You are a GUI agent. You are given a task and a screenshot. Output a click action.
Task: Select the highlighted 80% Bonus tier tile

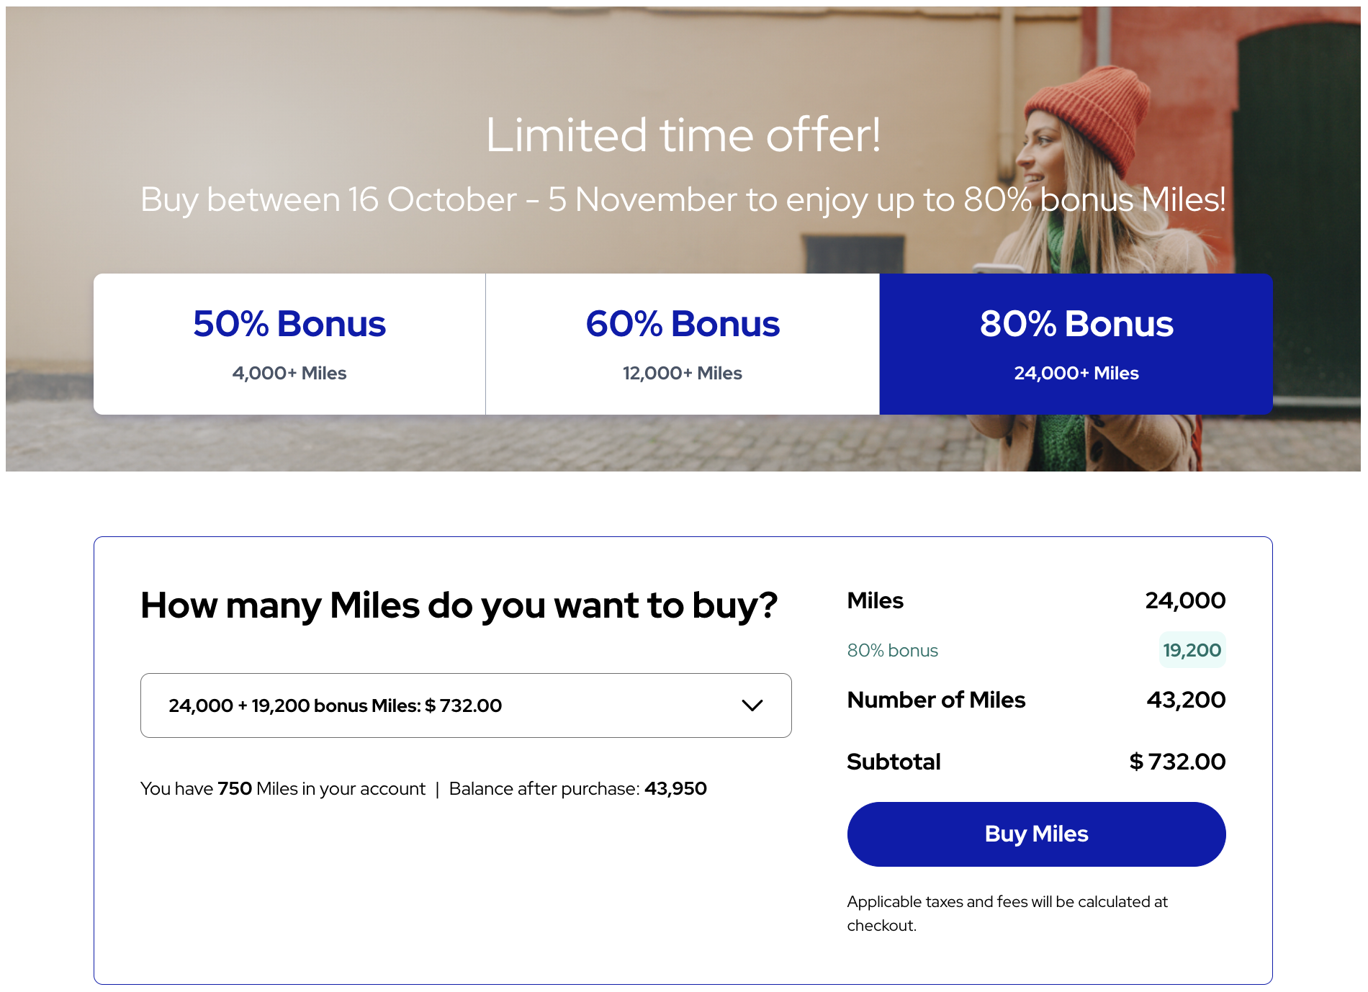pos(1076,343)
